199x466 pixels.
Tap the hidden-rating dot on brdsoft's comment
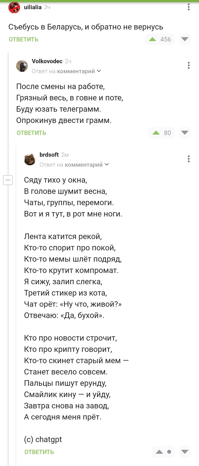click(x=169, y=452)
